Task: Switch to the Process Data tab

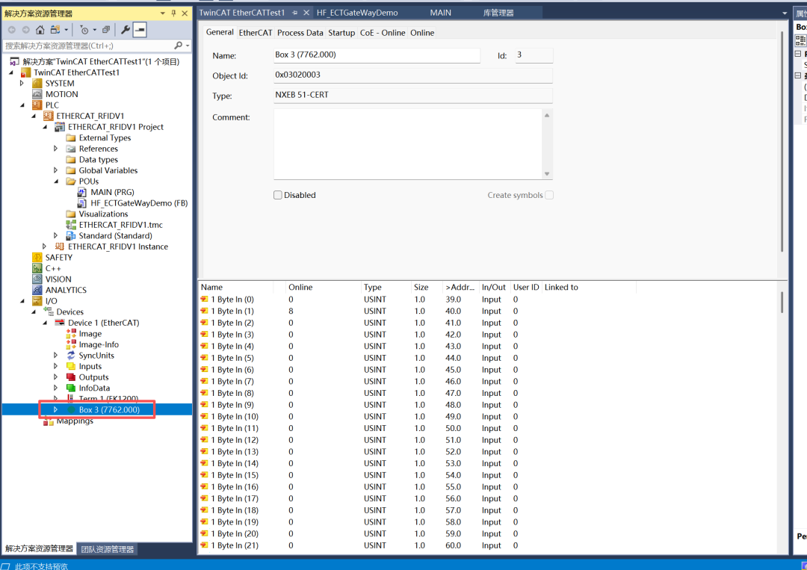Action: pyautogui.click(x=300, y=33)
